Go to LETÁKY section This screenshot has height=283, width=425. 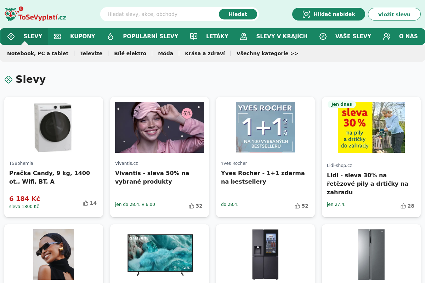(217, 36)
